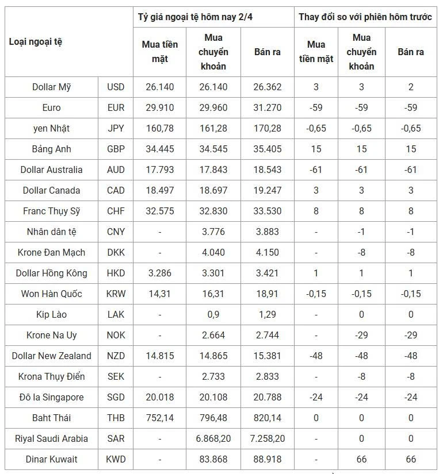This screenshot has height=474, width=439.
Task: Select the Đô la Singapore currency name
Action: pos(52,397)
